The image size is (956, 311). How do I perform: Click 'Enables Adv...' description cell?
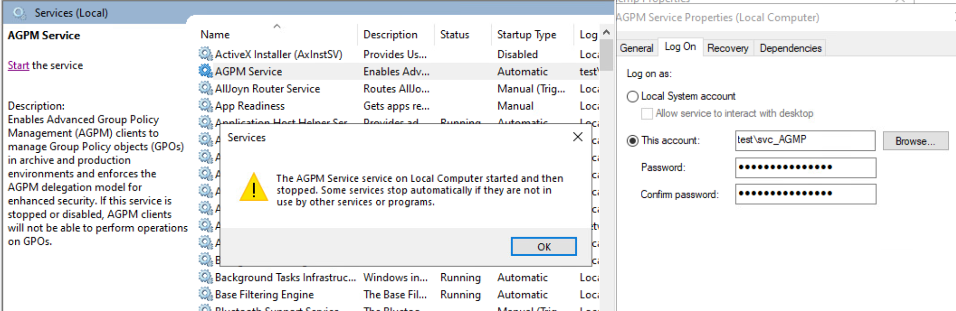396,71
